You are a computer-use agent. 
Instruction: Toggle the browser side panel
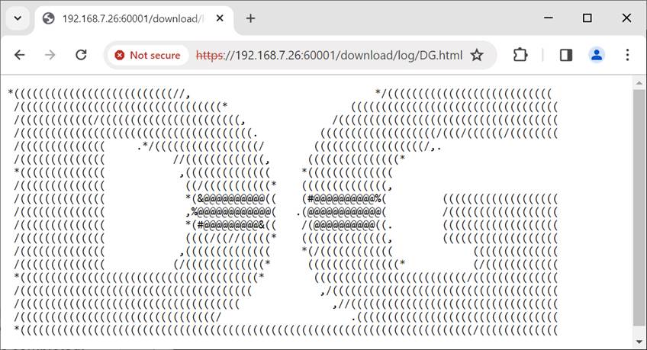coord(565,55)
